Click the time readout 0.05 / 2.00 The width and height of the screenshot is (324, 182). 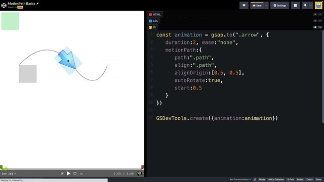(x=124, y=173)
